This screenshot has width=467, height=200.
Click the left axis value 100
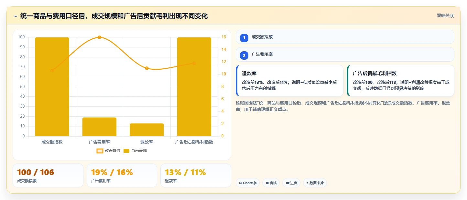[21, 37]
